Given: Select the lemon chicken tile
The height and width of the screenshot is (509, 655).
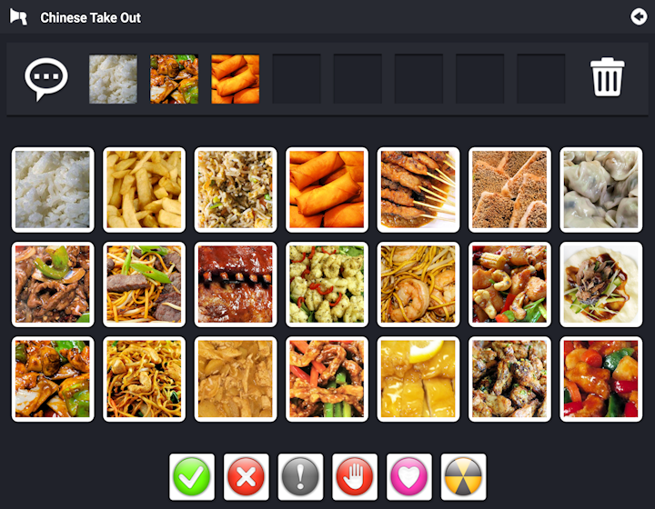Looking at the screenshot, I should coord(418,379).
